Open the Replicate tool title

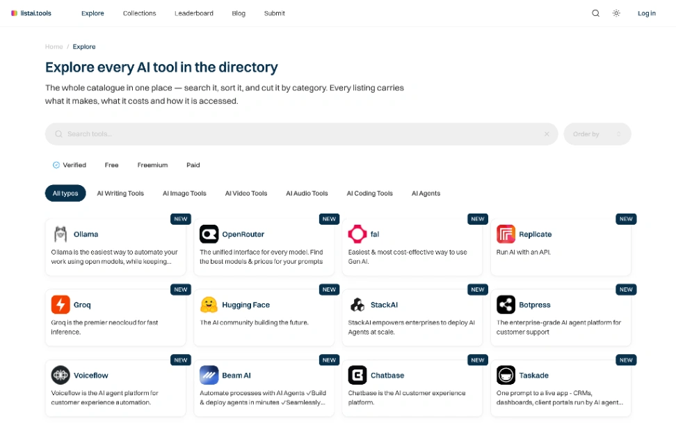coord(536,234)
